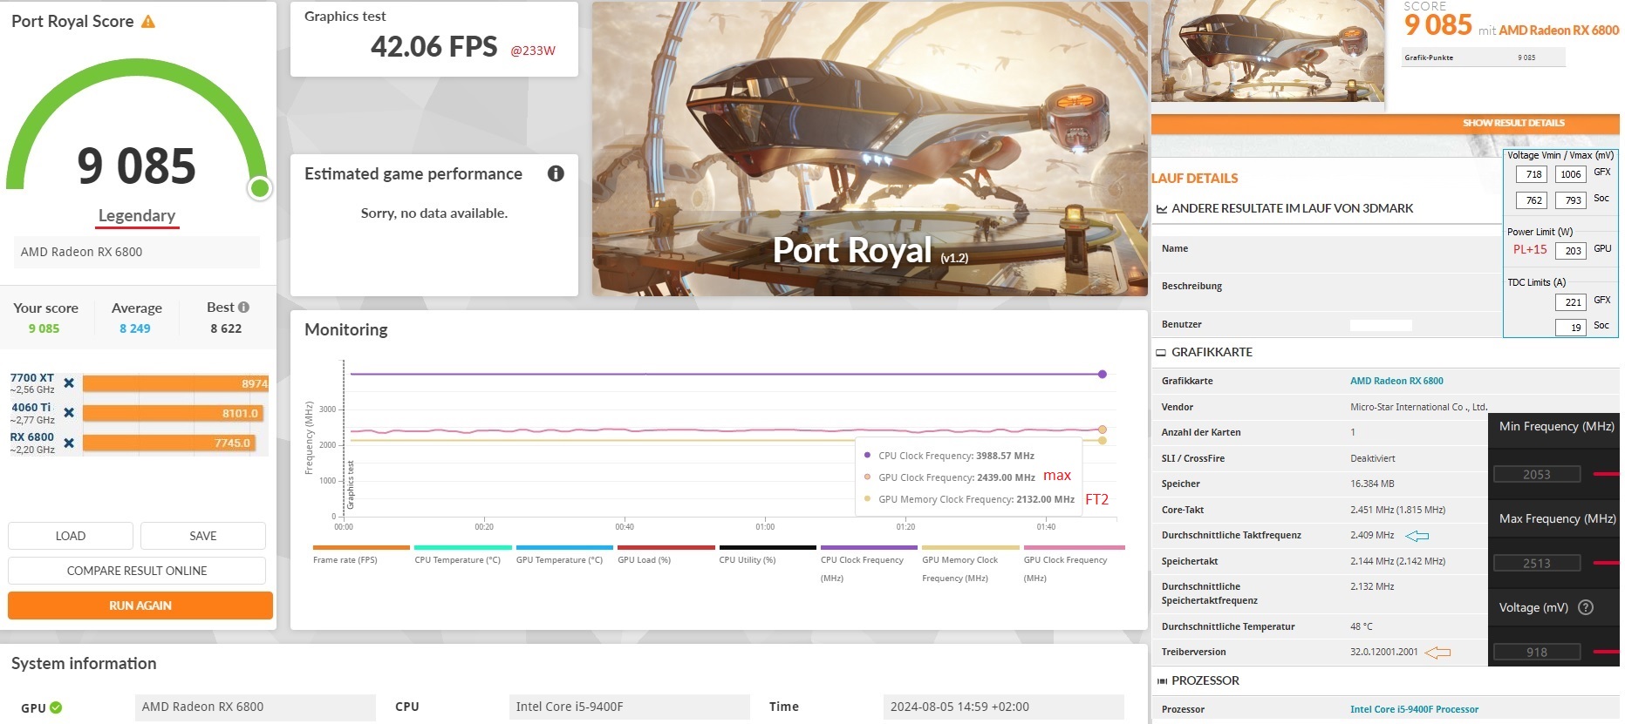
Task: Click the Show Result Details bar
Action: point(1385,124)
